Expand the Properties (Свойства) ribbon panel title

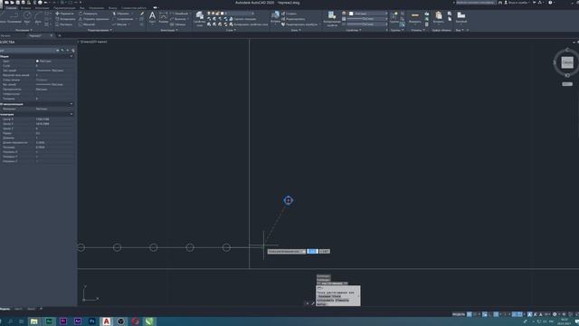354,30
